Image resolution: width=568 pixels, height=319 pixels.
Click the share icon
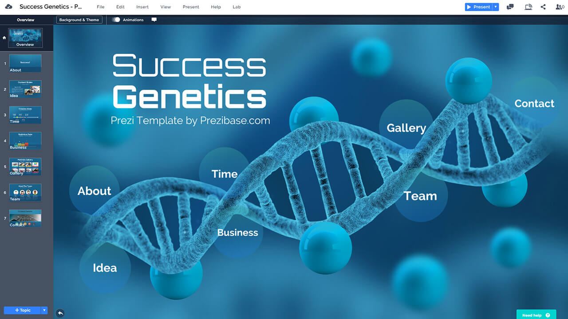click(543, 7)
